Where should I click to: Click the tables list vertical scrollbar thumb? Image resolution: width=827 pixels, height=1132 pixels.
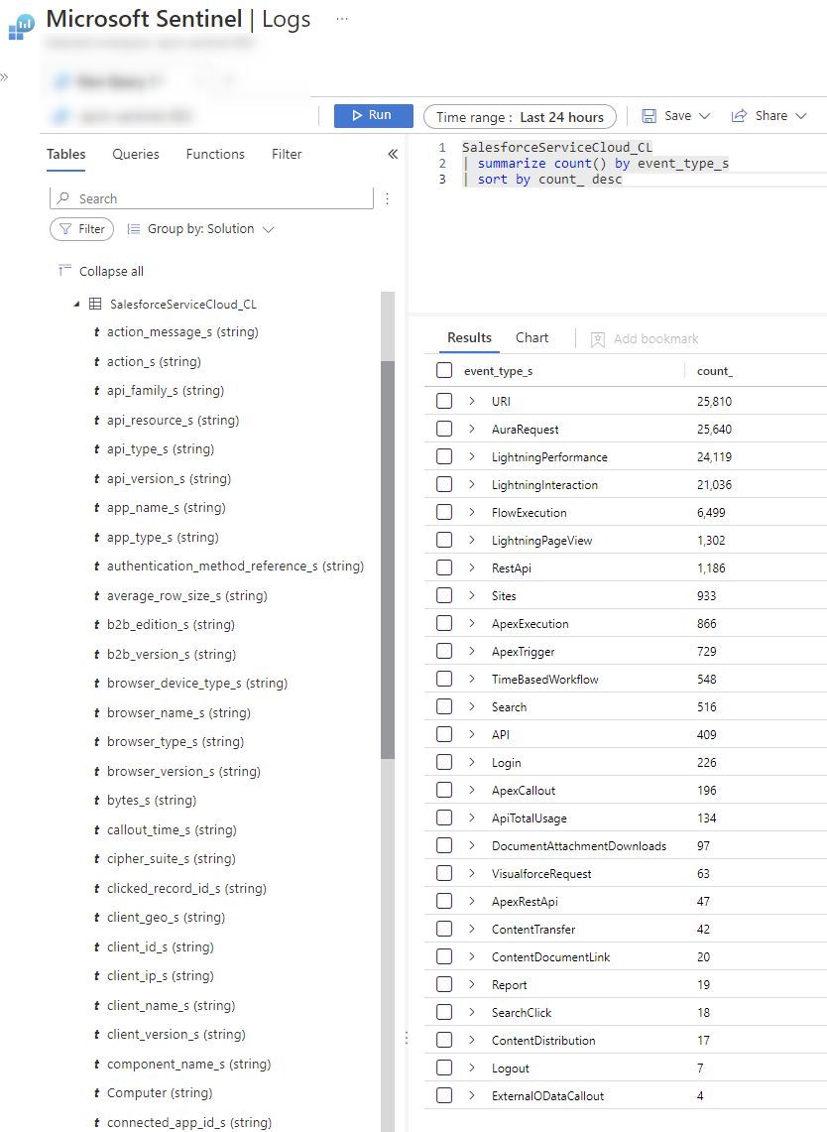388,560
